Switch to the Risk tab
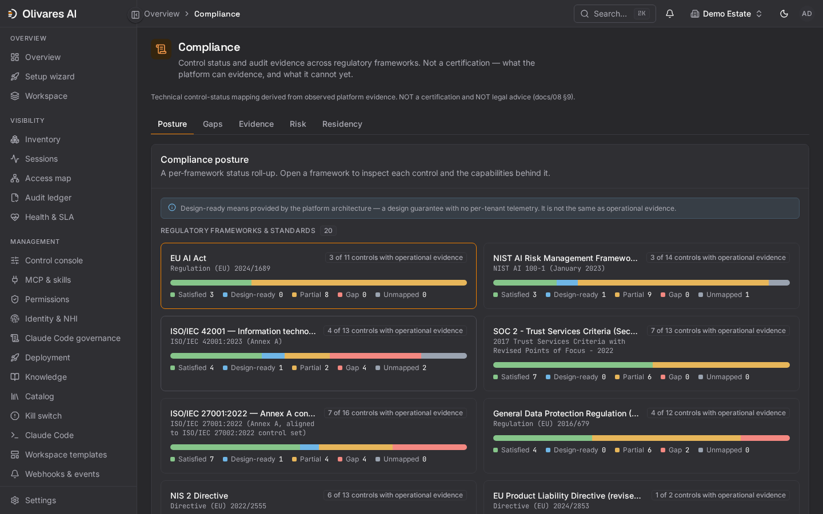This screenshot has height=514, width=823. (298, 124)
